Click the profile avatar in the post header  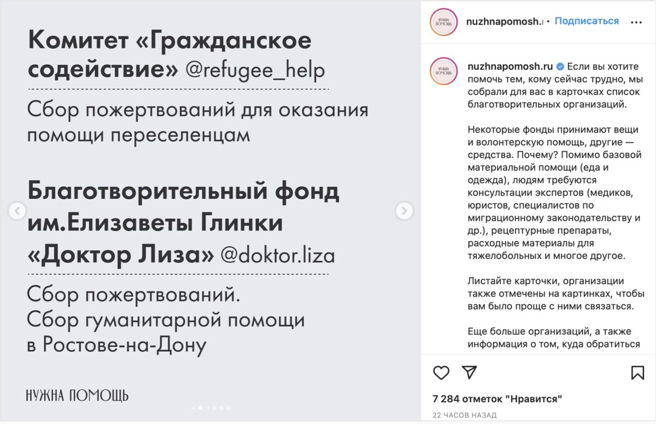pyautogui.click(x=443, y=22)
